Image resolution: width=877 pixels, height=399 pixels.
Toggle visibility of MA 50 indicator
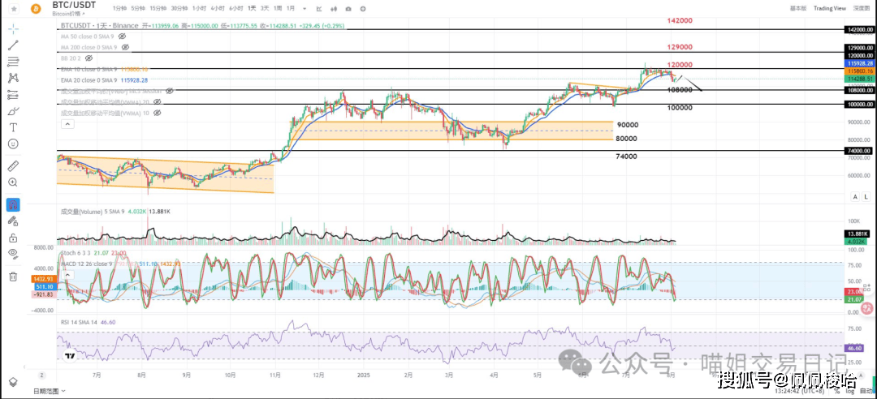click(122, 36)
